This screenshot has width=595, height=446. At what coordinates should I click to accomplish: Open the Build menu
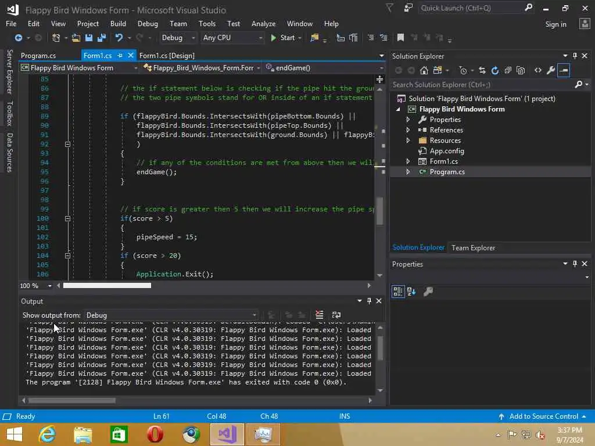click(x=118, y=23)
